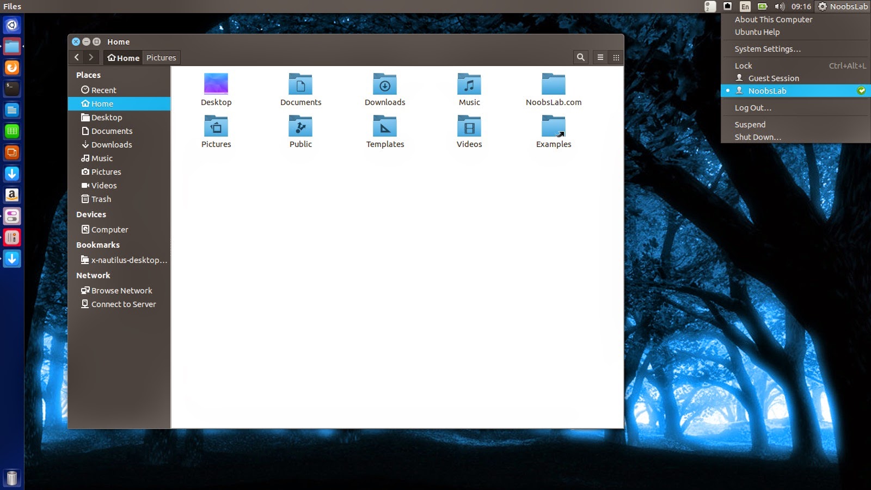Image resolution: width=871 pixels, height=490 pixels.
Task: Click Browse Network in the sidebar
Action: click(x=119, y=290)
